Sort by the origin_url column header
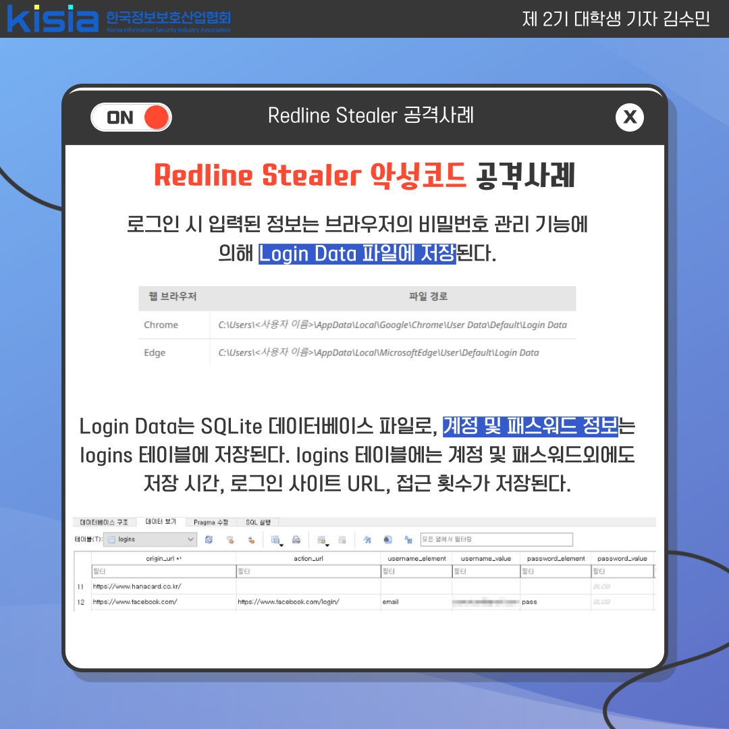Image resolution: width=729 pixels, height=729 pixels. click(x=163, y=558)
